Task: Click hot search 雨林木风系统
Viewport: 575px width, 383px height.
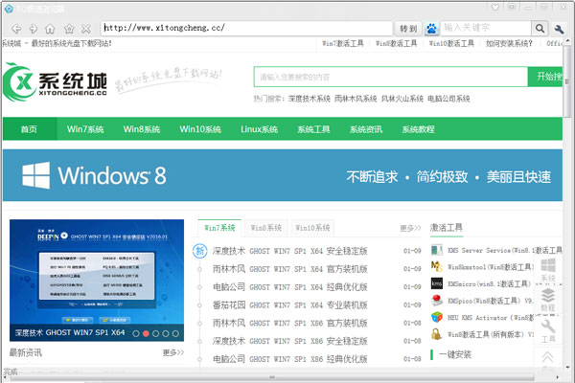Action: pyautogui.click(x=356, y=99)
